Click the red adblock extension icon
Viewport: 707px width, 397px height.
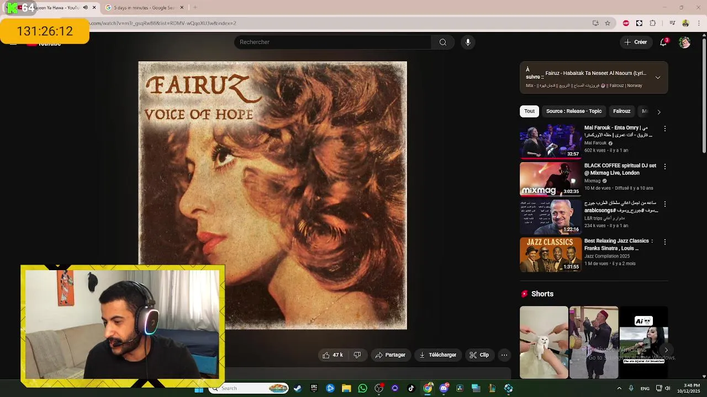[x=626, y=23]
